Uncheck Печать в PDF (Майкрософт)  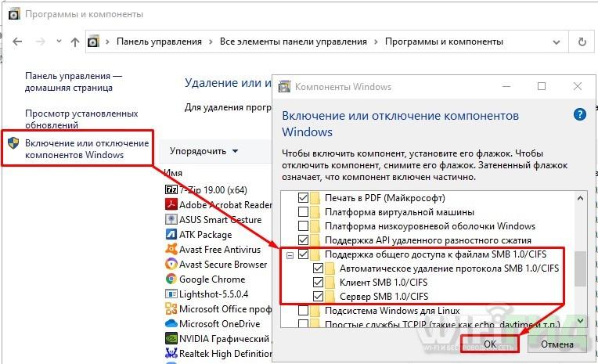(303, 197)
